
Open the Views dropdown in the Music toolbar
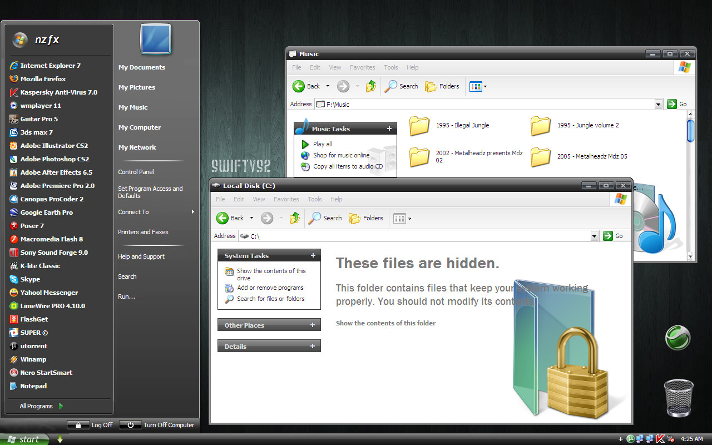(x=478, y=86)
